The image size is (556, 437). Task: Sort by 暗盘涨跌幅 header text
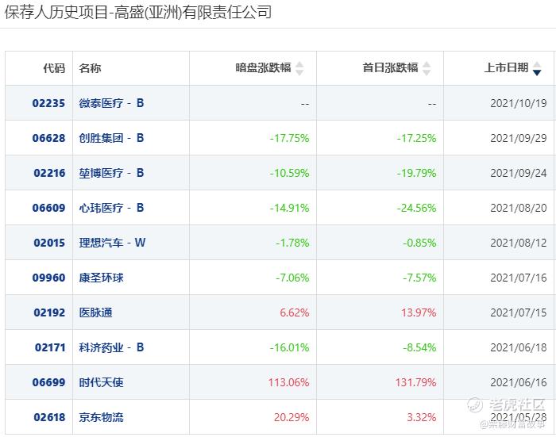point(264,68)
